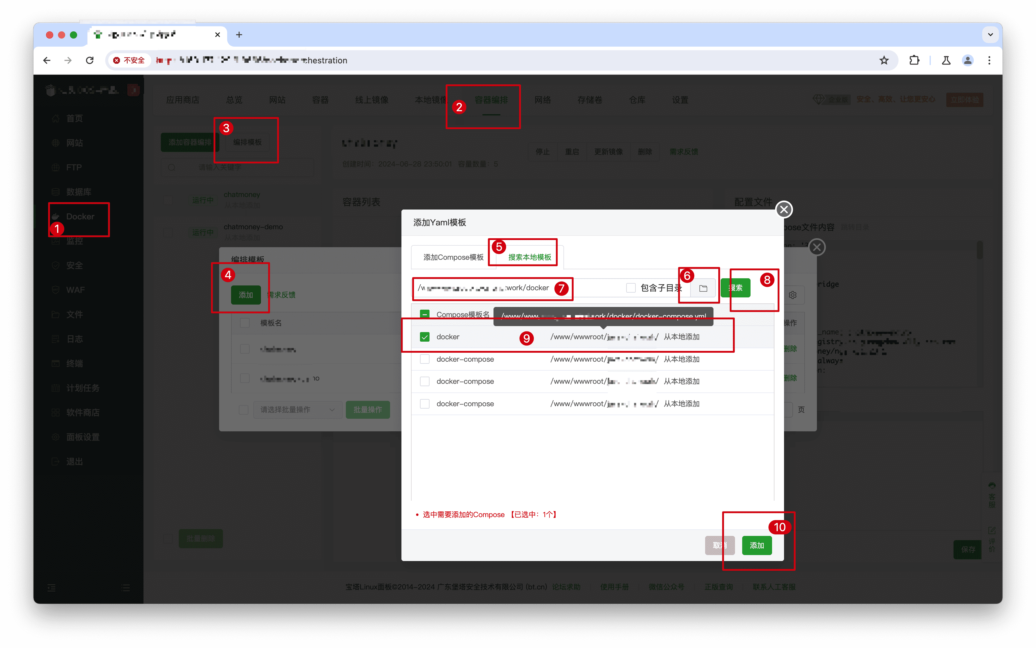Reload the page with refresh icon
Screen dimensions: 1036x648
click(90, 60)
